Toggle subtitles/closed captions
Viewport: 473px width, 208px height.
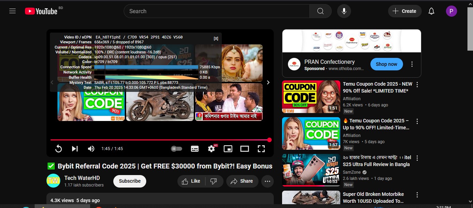(x=195, y=149)
